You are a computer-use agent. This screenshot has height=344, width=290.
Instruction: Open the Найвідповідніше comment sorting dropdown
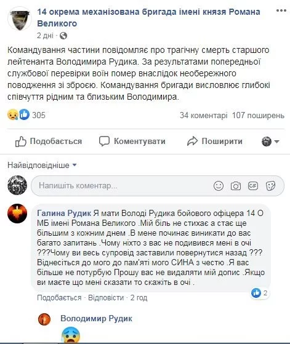42,165
